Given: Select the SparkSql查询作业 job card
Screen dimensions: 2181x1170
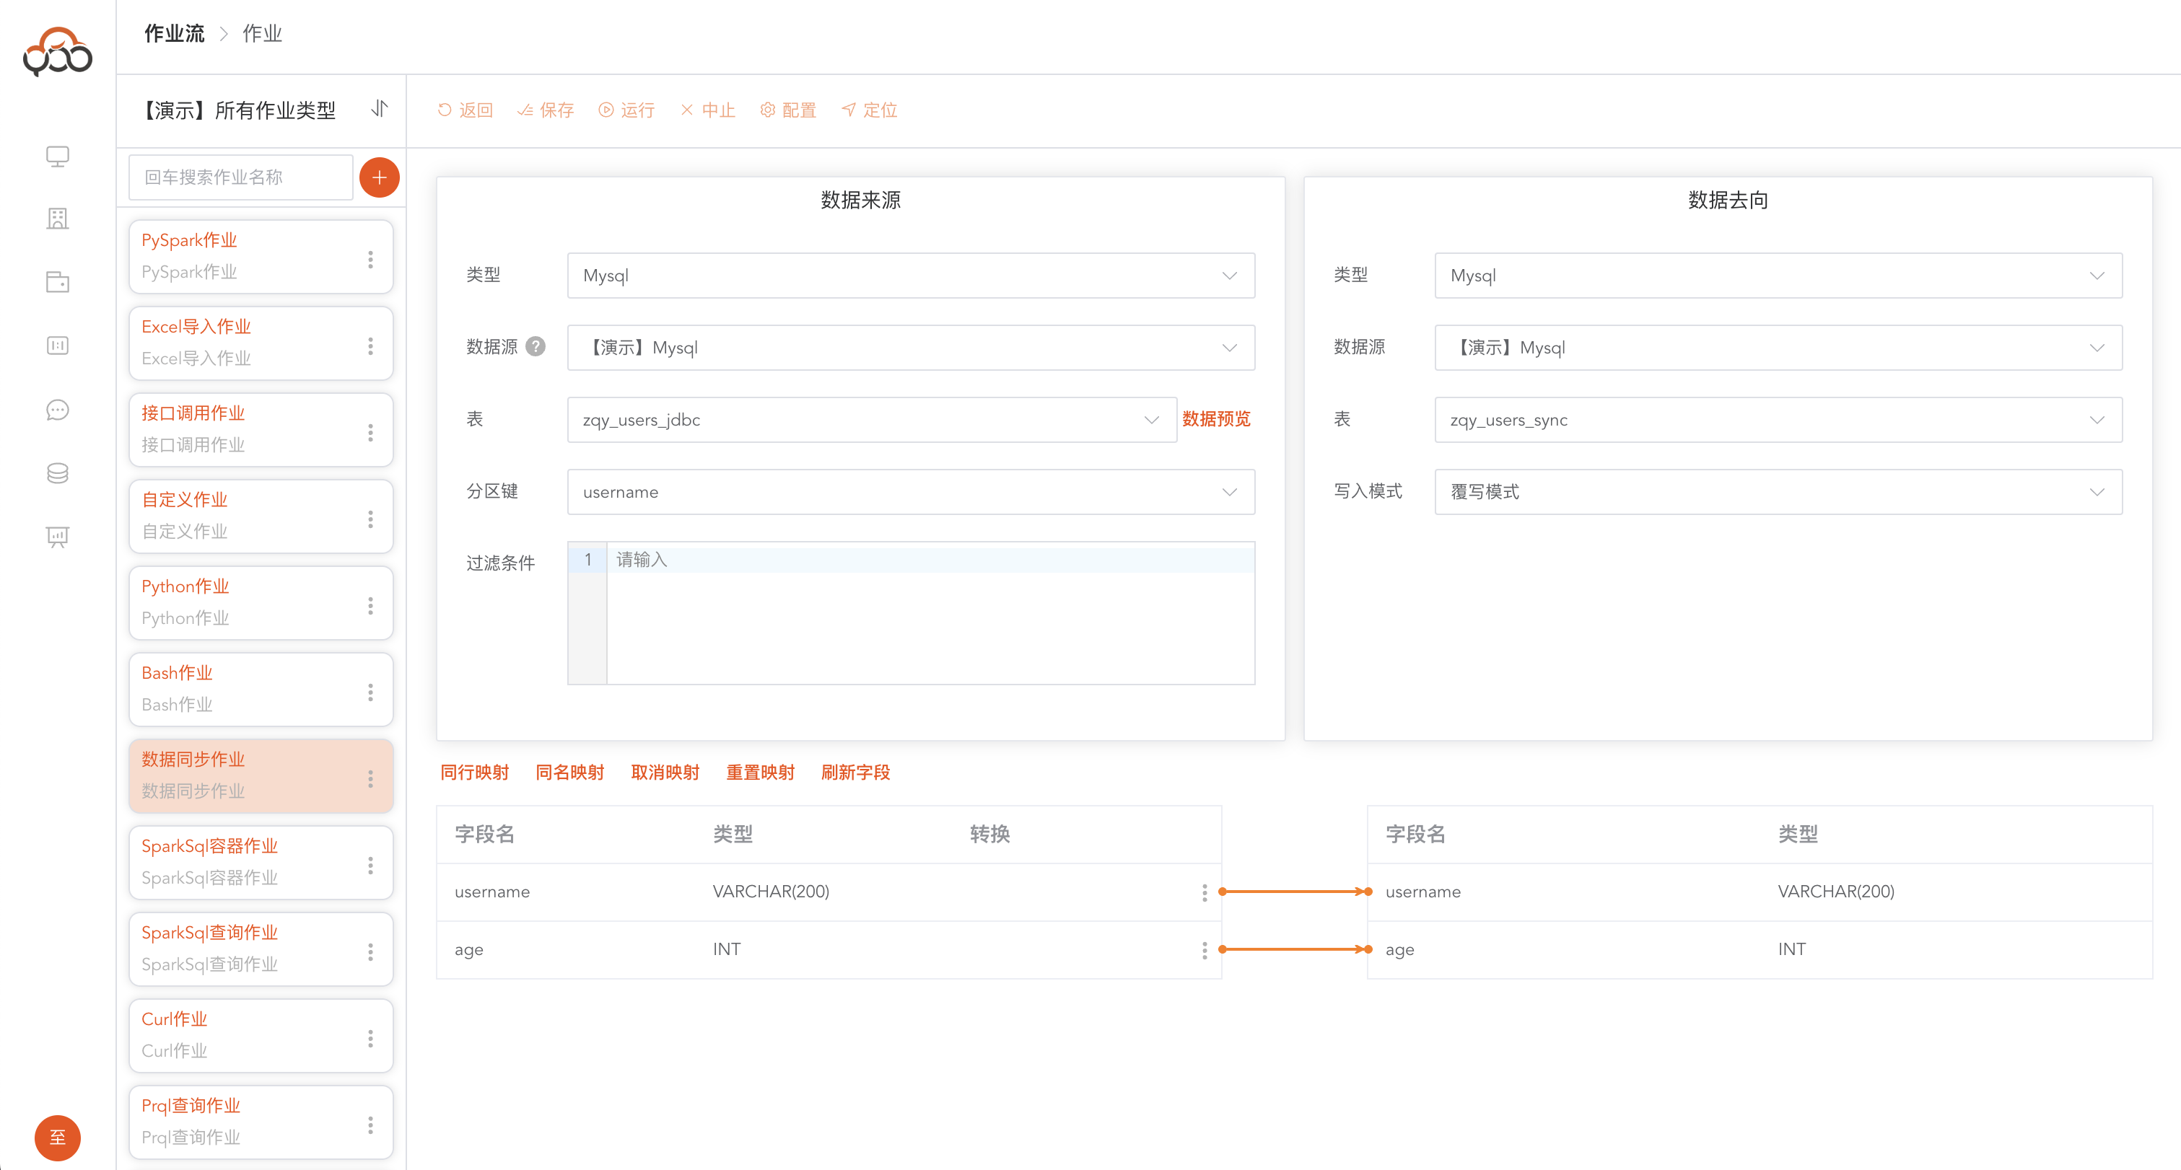Looking at the screenshot, I should tap(261, 949).
